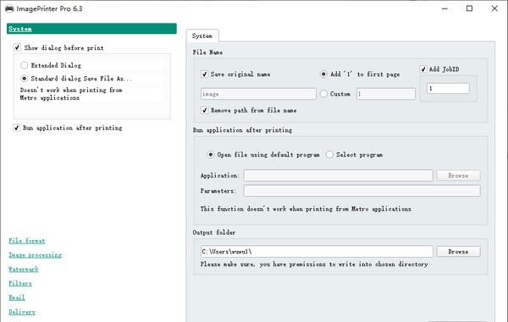Disable the Add JobID checkbox
This screenshot has height=322, width=508.
[x=423, y=68]
